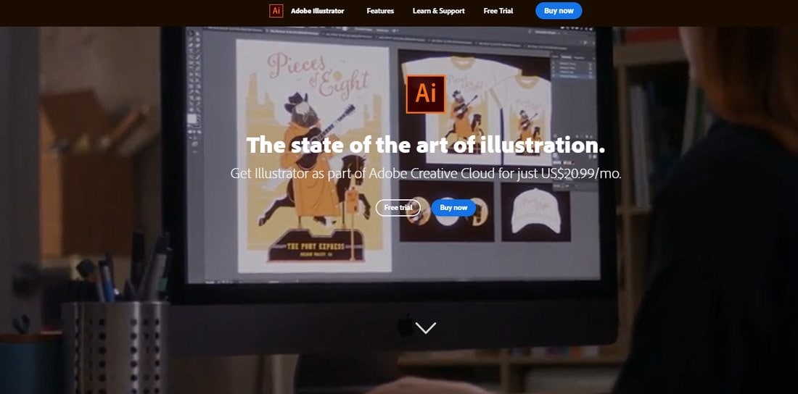The width and height of the screenshot is (798, 394).
Task: Click the outlined Free trial hero button
Action: tap(398, 207)
